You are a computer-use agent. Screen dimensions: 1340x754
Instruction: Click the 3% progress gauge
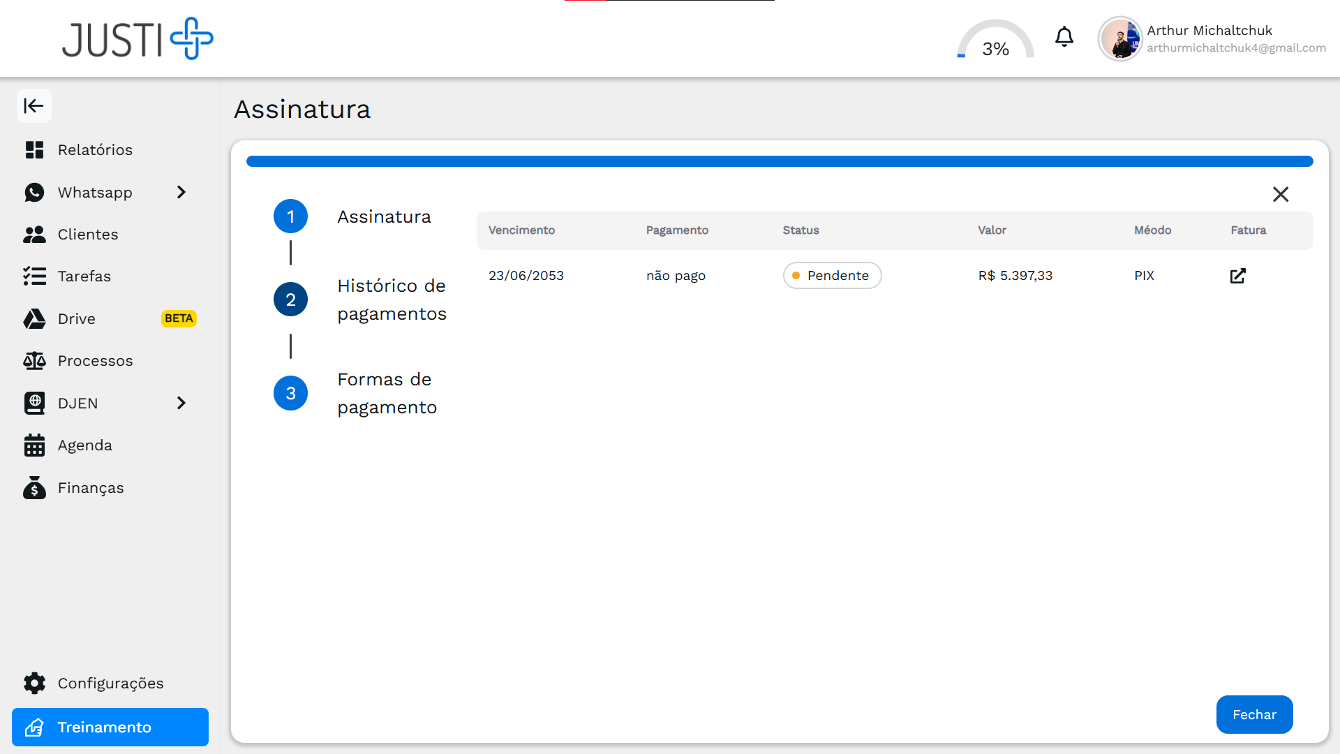pyautogui.click(x=995, y=40)
